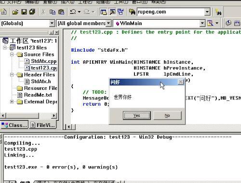Collapse the Source Files folder
Viewport: 241px width, 183px height.
[x=12, y=55]
